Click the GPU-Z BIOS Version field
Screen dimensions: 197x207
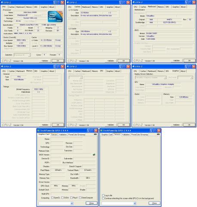click(71, 155)
